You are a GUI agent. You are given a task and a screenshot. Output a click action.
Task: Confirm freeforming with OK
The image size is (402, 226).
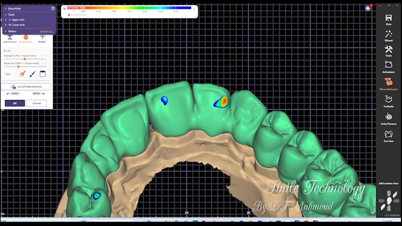coord(15,103)
